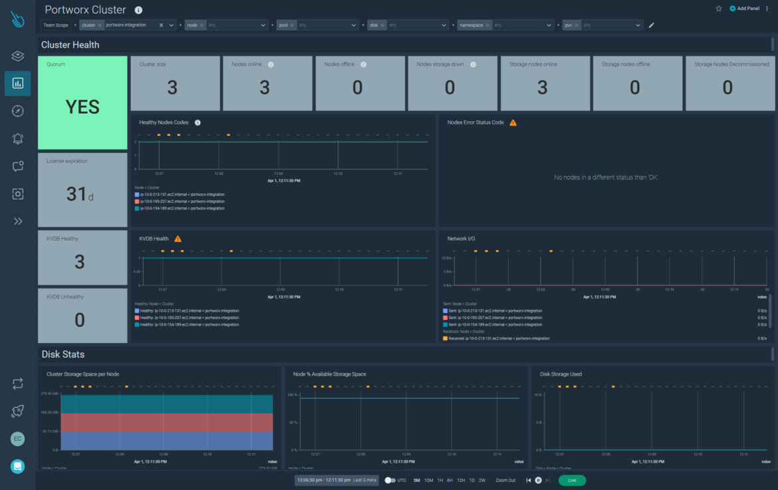Expand the pool scope dropdown

pyautogui.click(x=354, y=25)
